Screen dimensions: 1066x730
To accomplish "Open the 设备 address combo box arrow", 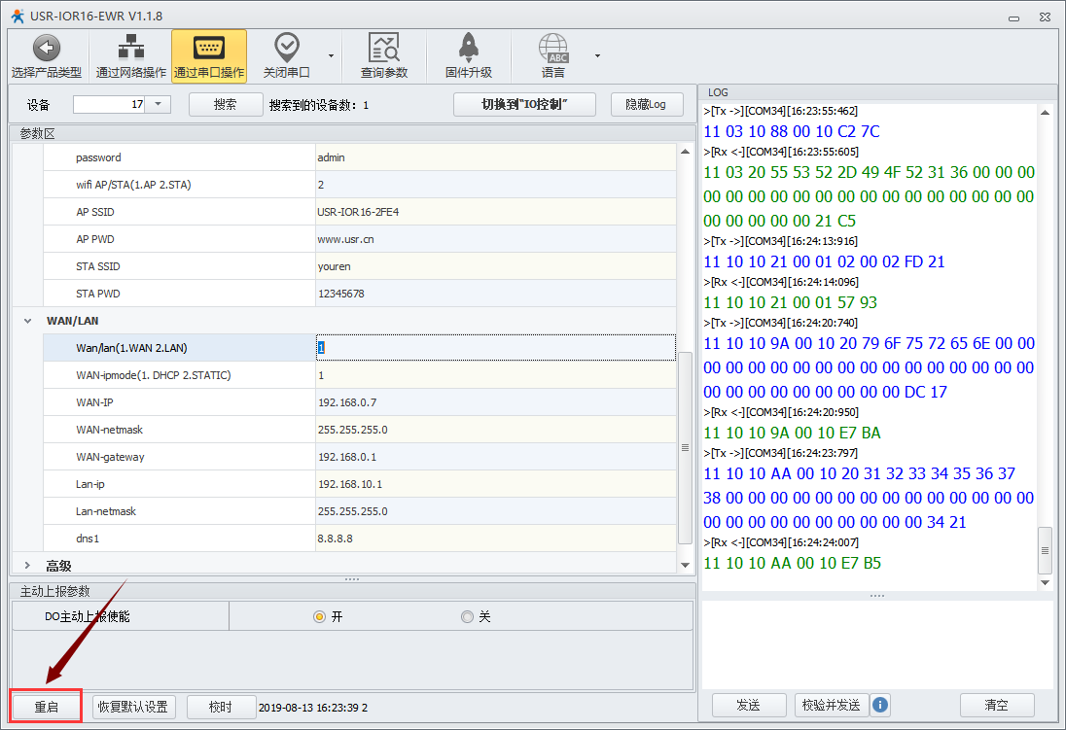I will 158,104.
